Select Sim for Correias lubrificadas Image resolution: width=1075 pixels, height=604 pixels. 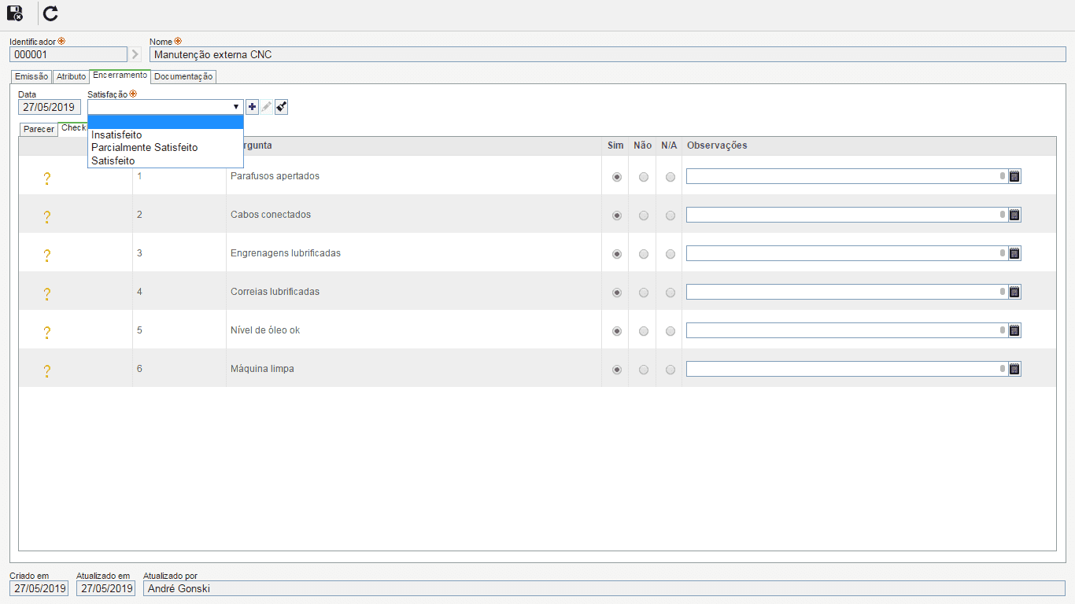[x=616, y=293]
